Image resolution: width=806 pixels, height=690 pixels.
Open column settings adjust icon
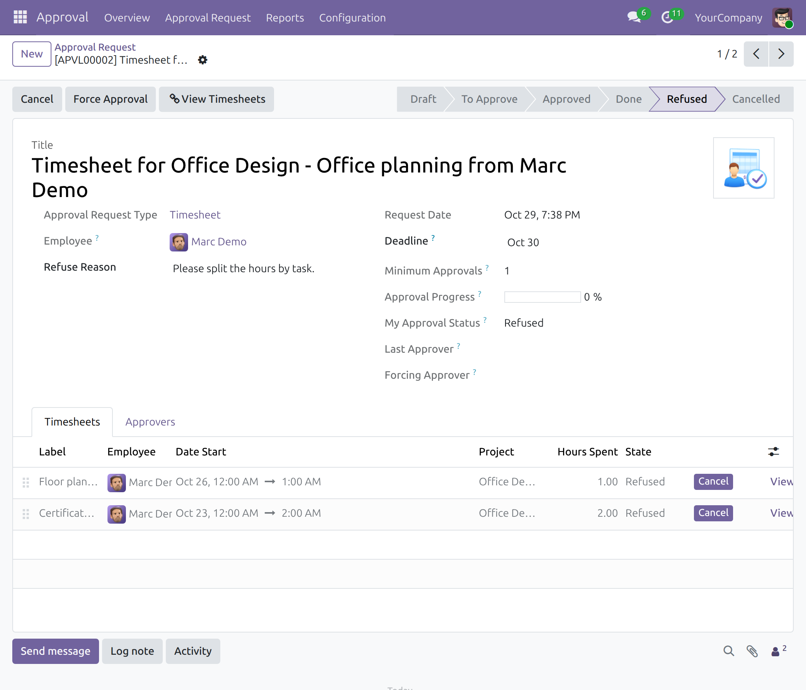[x=773, y=452]
